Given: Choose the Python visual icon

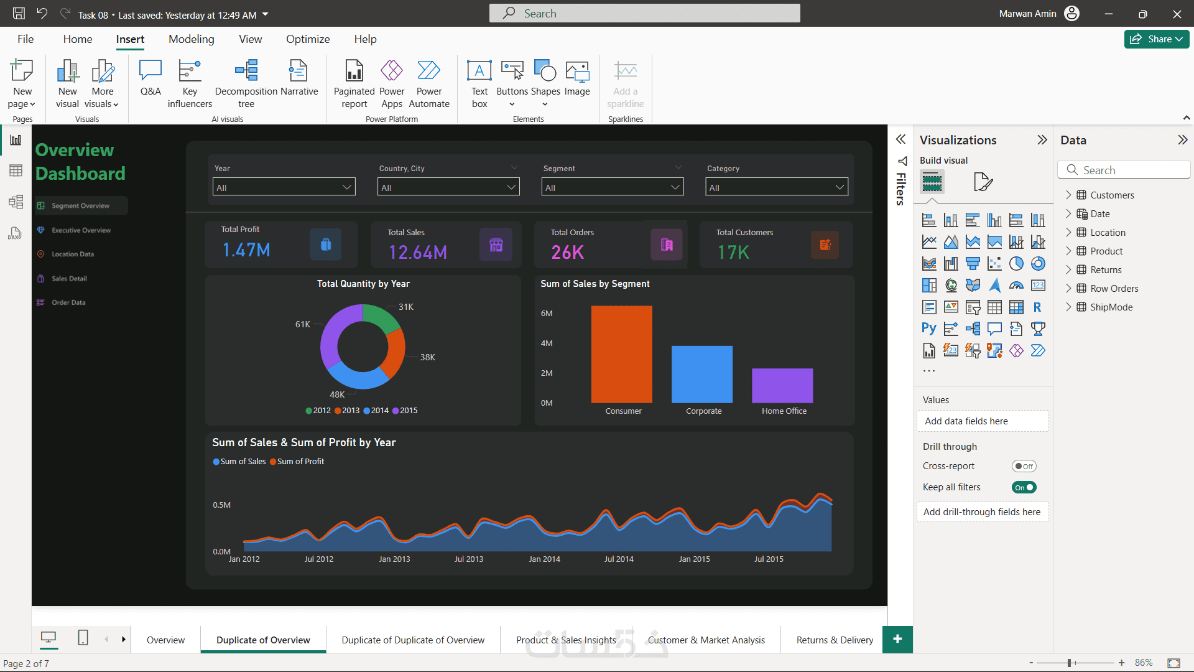Looking at the screenshot, I should (929, 329).
